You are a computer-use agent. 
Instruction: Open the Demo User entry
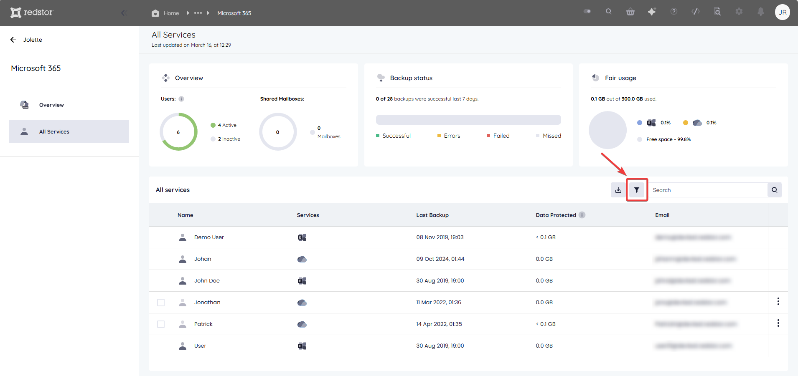[209, 237]
